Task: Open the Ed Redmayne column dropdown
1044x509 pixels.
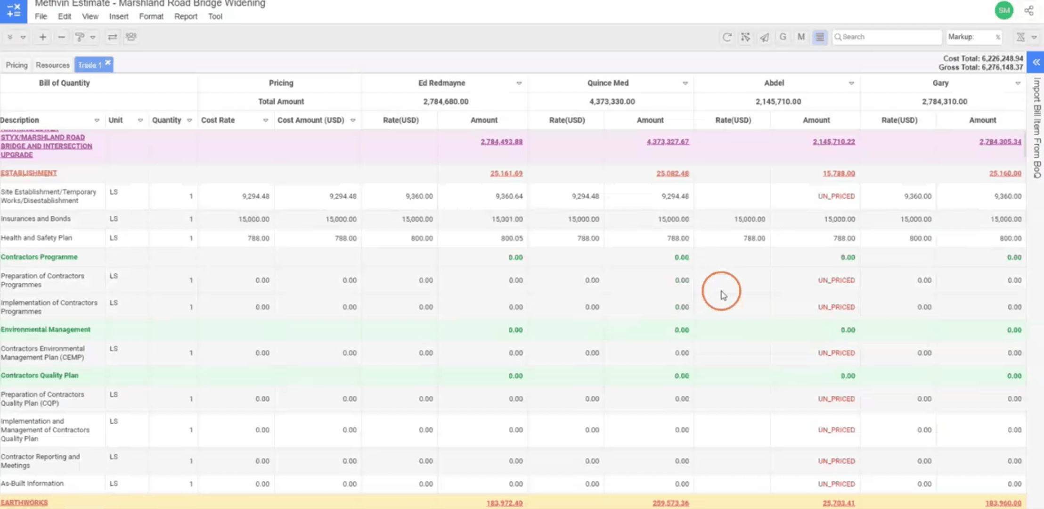Action: click(519, 83)
